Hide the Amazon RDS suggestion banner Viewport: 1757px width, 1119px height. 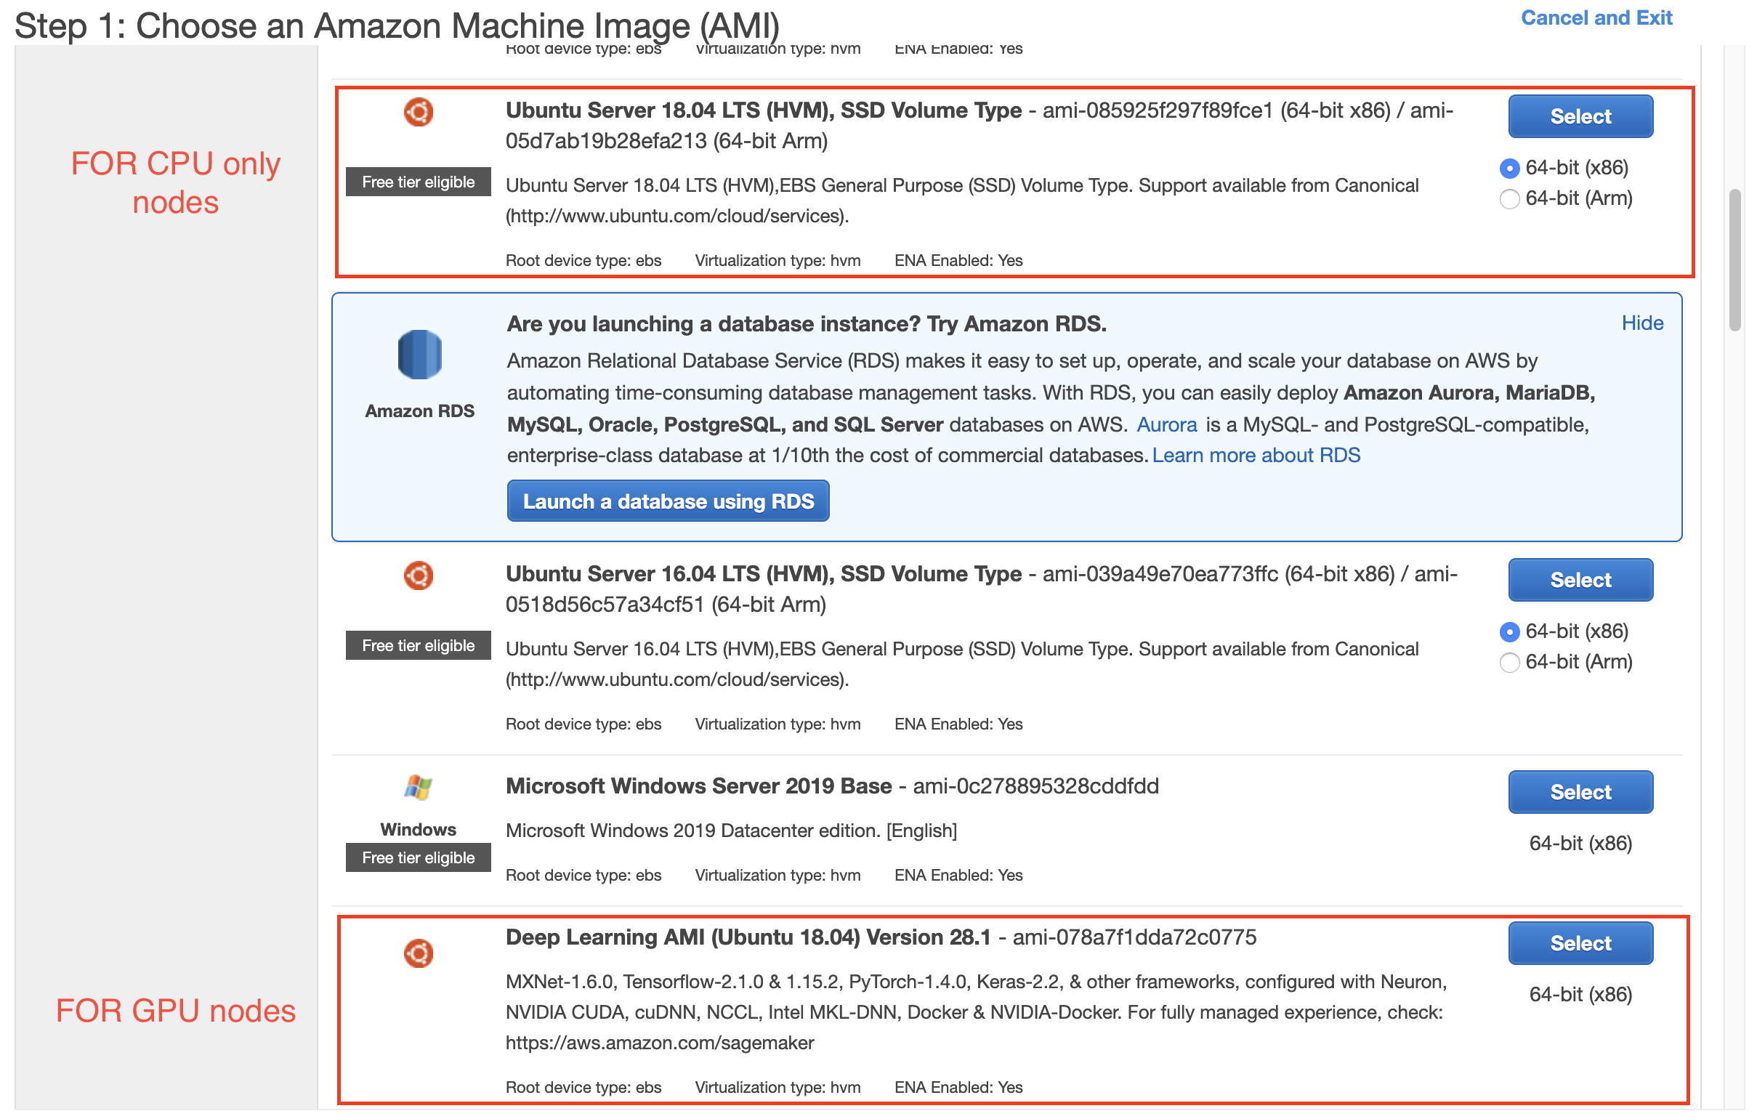click(x=1641, y=323)
